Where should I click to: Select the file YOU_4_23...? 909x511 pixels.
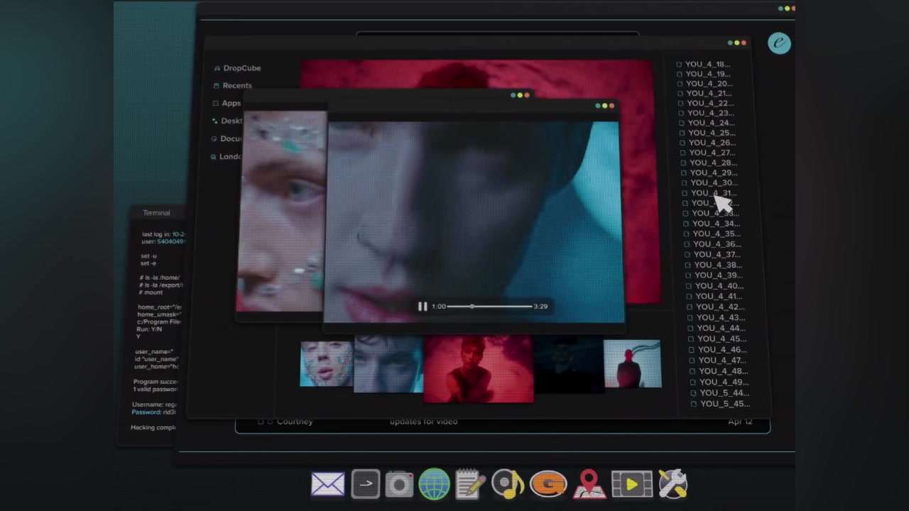coord(711,113)
